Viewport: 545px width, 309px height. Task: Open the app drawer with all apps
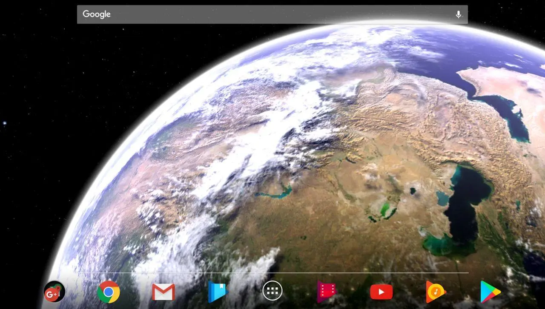272,291
